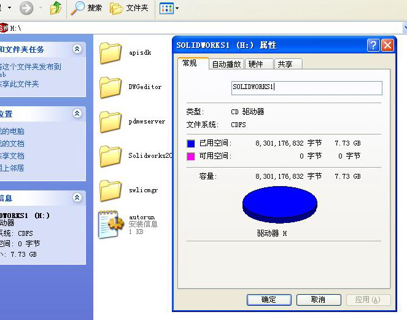Click the SOLIDWORKS1 volume label field
The height and width of the screenshot is (320, 407).
pyautogui.click(x=306, y=88)
